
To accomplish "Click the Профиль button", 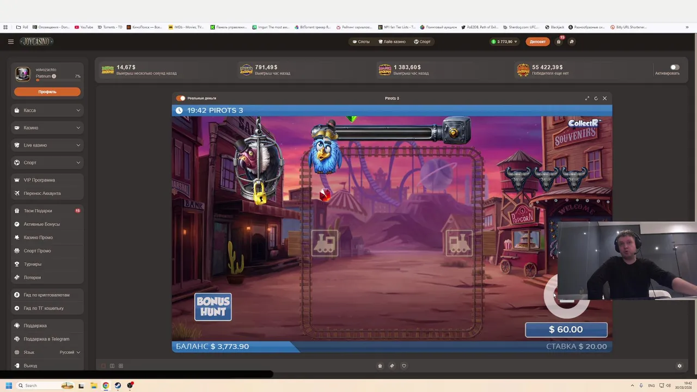I will coord(47,91).
